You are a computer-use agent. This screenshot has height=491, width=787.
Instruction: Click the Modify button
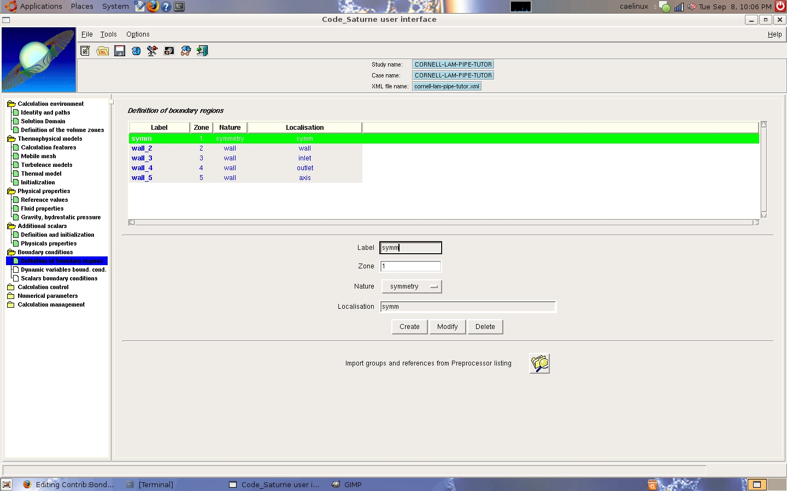(447, 327)
